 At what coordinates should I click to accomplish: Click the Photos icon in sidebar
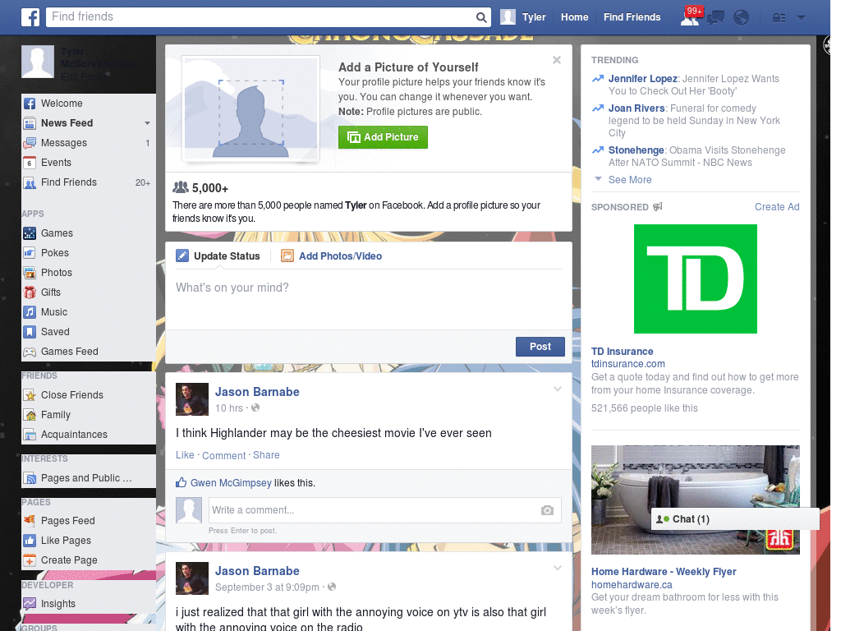30,273
